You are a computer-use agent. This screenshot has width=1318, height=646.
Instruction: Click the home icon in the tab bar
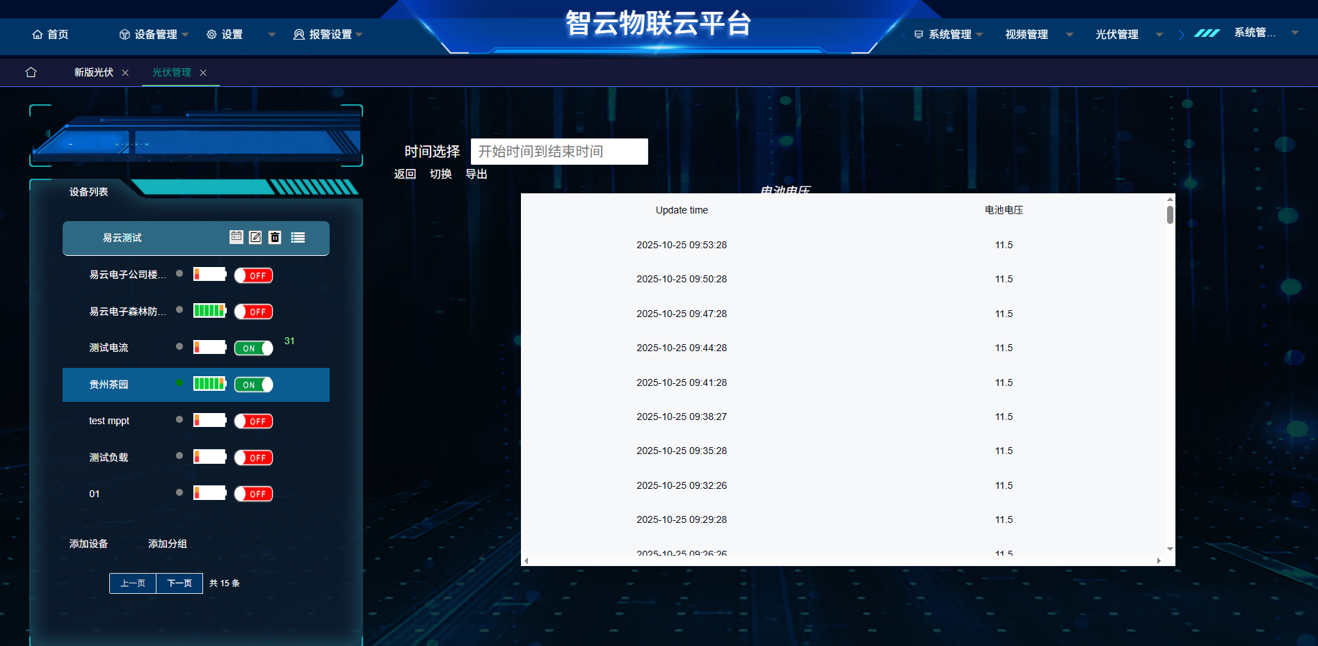pos(31,72)
